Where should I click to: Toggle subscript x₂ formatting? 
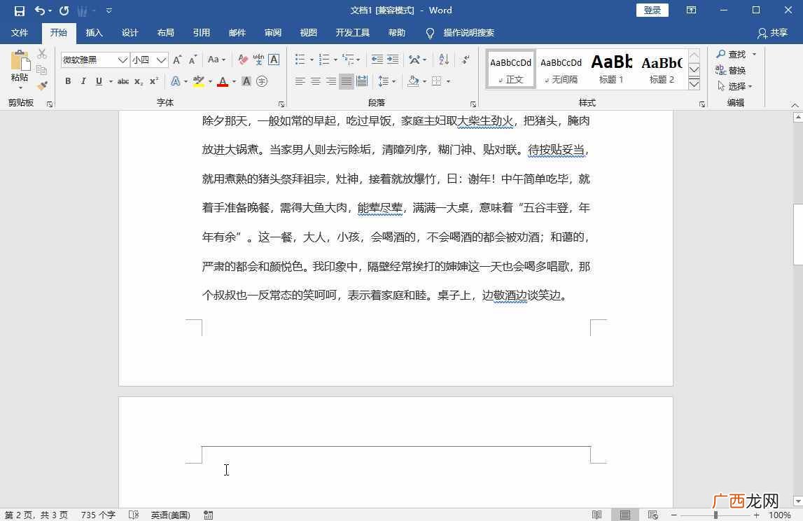pyautogui.click(x=139, y=81)
